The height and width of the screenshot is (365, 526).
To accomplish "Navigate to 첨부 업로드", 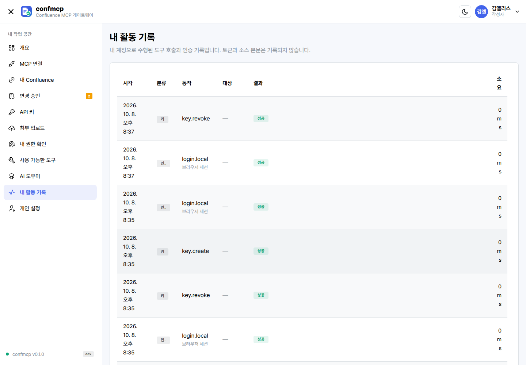I will pos(50,128).
